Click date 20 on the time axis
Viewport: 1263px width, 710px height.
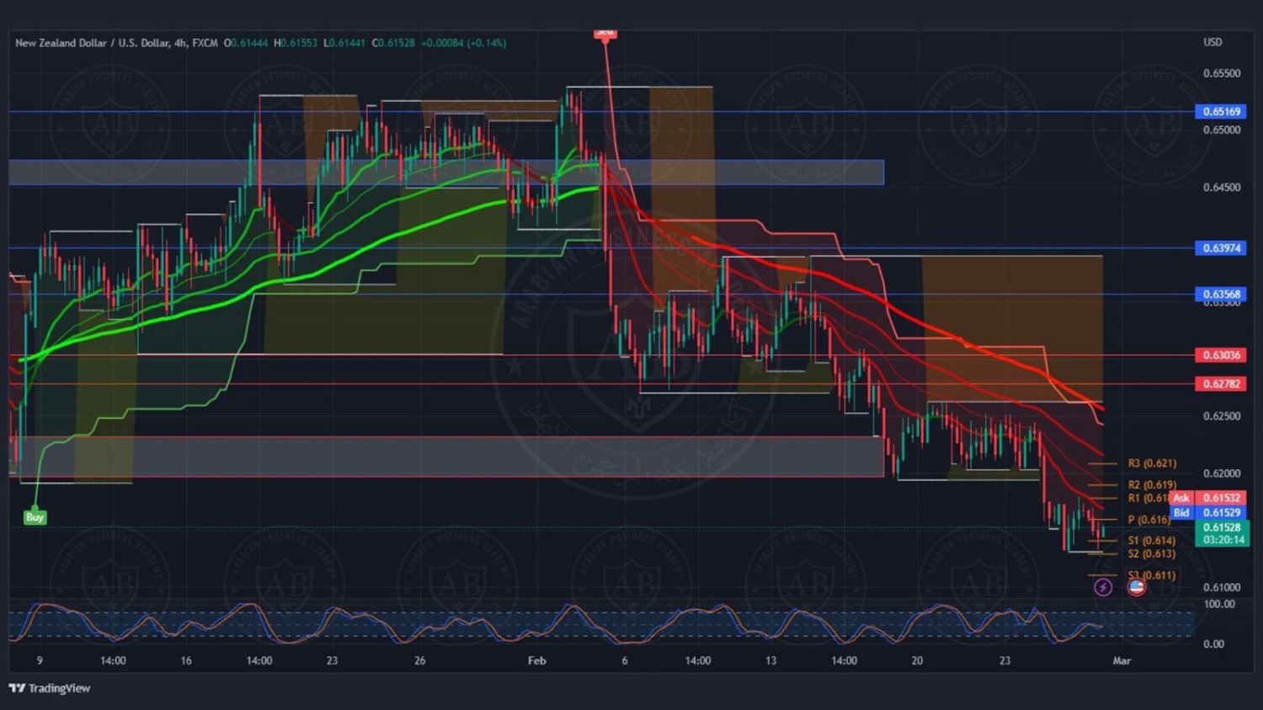coord(917,660)
